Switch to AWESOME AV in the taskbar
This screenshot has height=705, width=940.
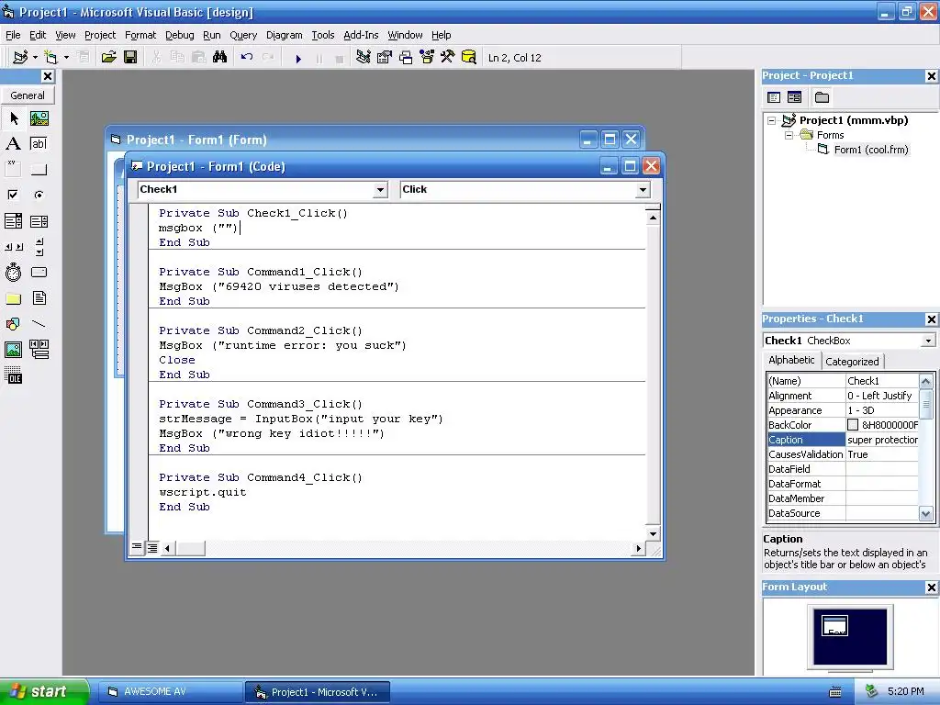tap(170, 692)
